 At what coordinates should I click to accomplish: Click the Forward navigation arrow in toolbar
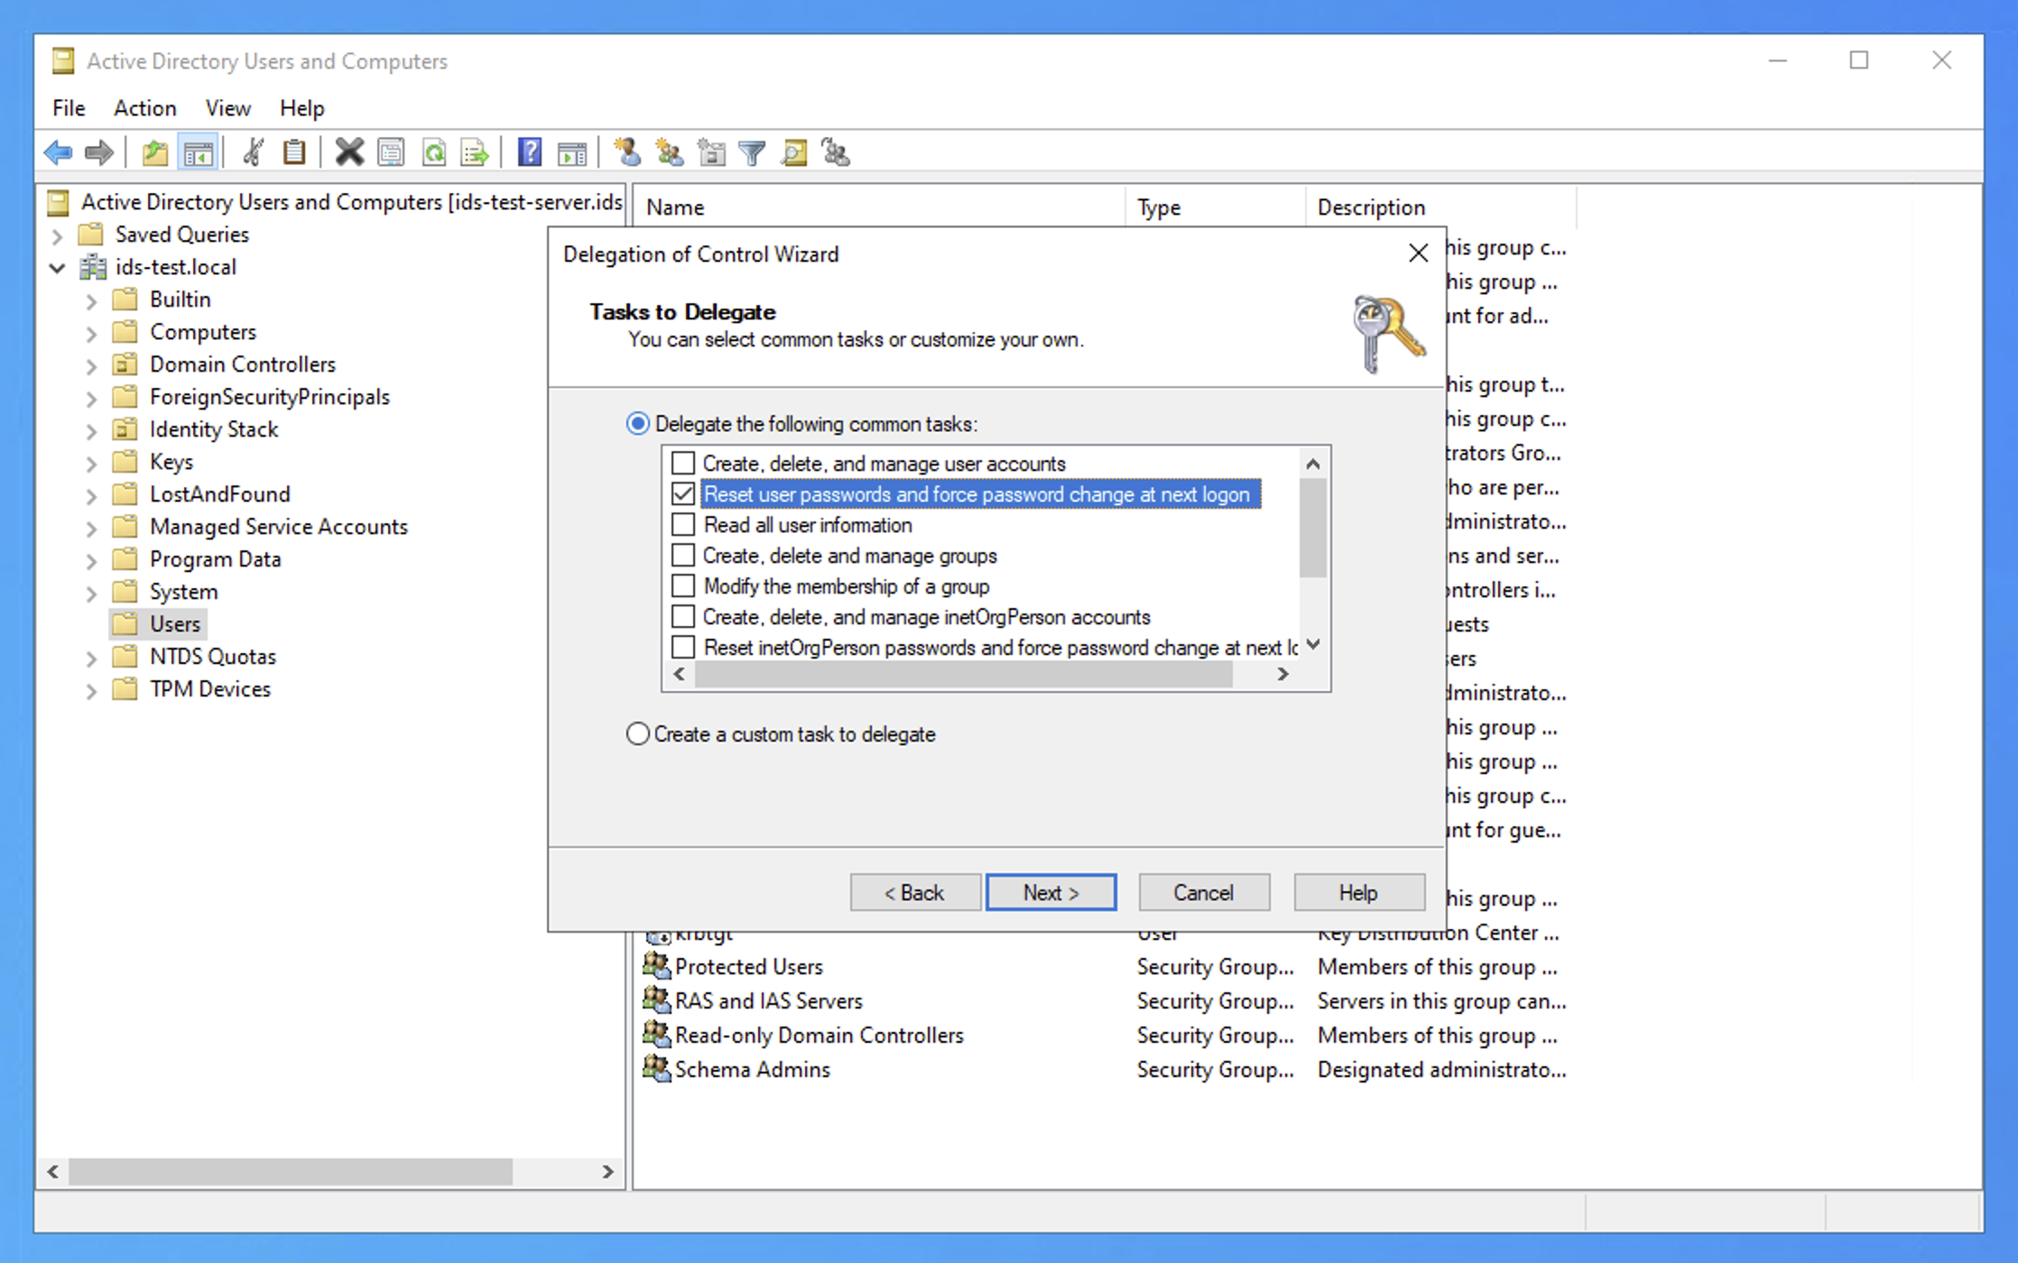click(99, 152)
